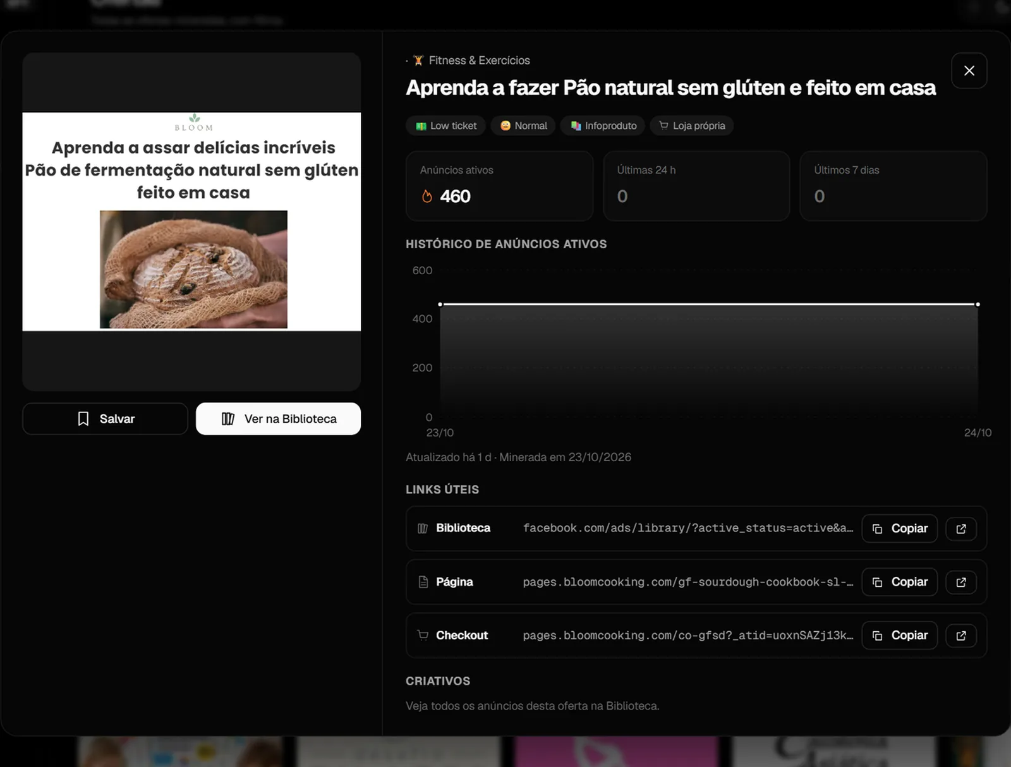This screenshot has width=1011, height=767.
Task: Save the offer with Salvar button
Action: click(x=105, y=419)
